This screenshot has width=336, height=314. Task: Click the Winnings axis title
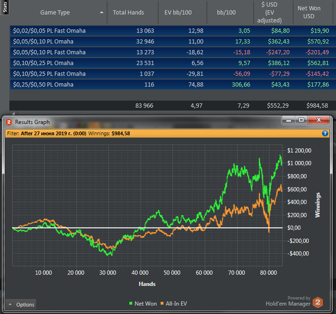click(x=318, y=205)
